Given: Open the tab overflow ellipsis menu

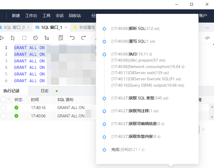Looking at the screenshot, I should 207,28.
